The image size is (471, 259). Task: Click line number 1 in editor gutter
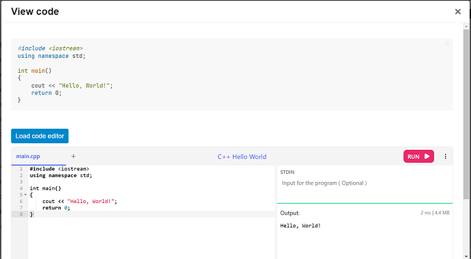[x=21, y=169]
